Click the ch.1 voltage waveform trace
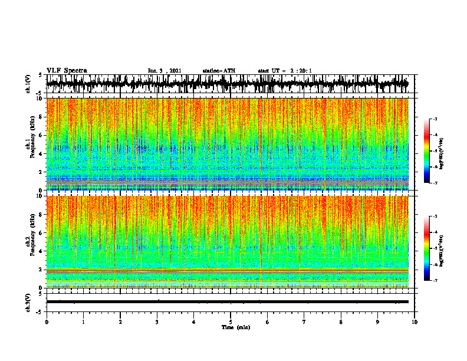Viewport: 467px width, 361px height. [227, 84]
